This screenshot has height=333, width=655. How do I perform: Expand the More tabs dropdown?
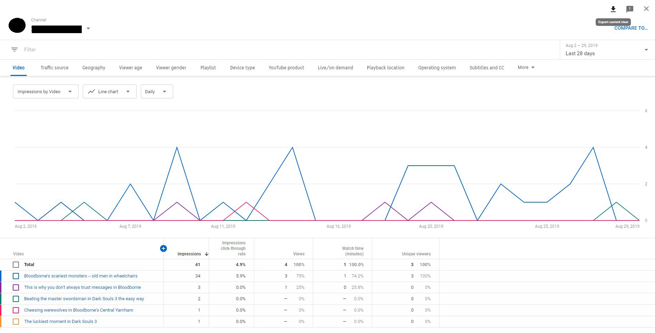(x=526, y=68)
